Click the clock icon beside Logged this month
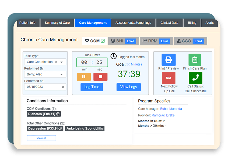The height and width of the screenshot is (168, 228). (x=113, y=56)
